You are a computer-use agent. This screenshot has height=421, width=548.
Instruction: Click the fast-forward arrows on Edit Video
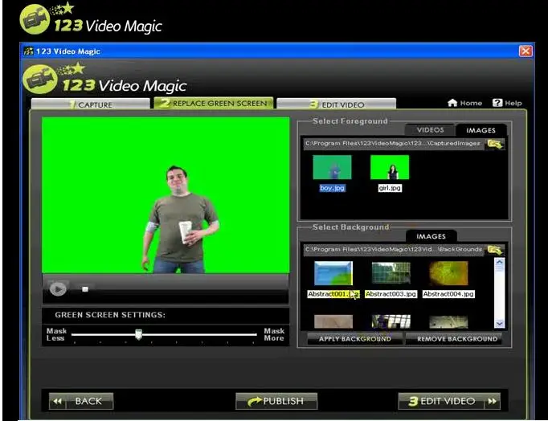click(492, 402)
